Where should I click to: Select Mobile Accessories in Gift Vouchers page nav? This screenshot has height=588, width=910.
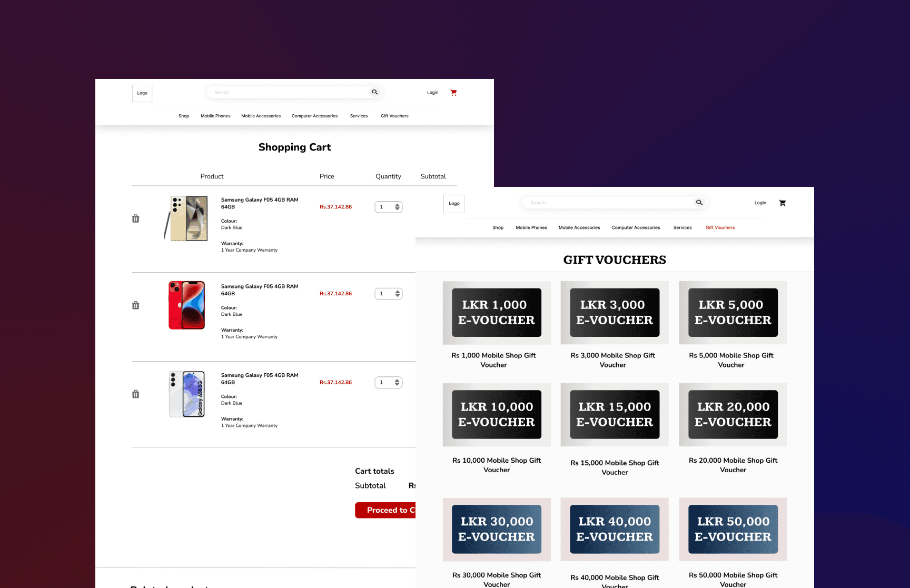click(x=579, y=228)
